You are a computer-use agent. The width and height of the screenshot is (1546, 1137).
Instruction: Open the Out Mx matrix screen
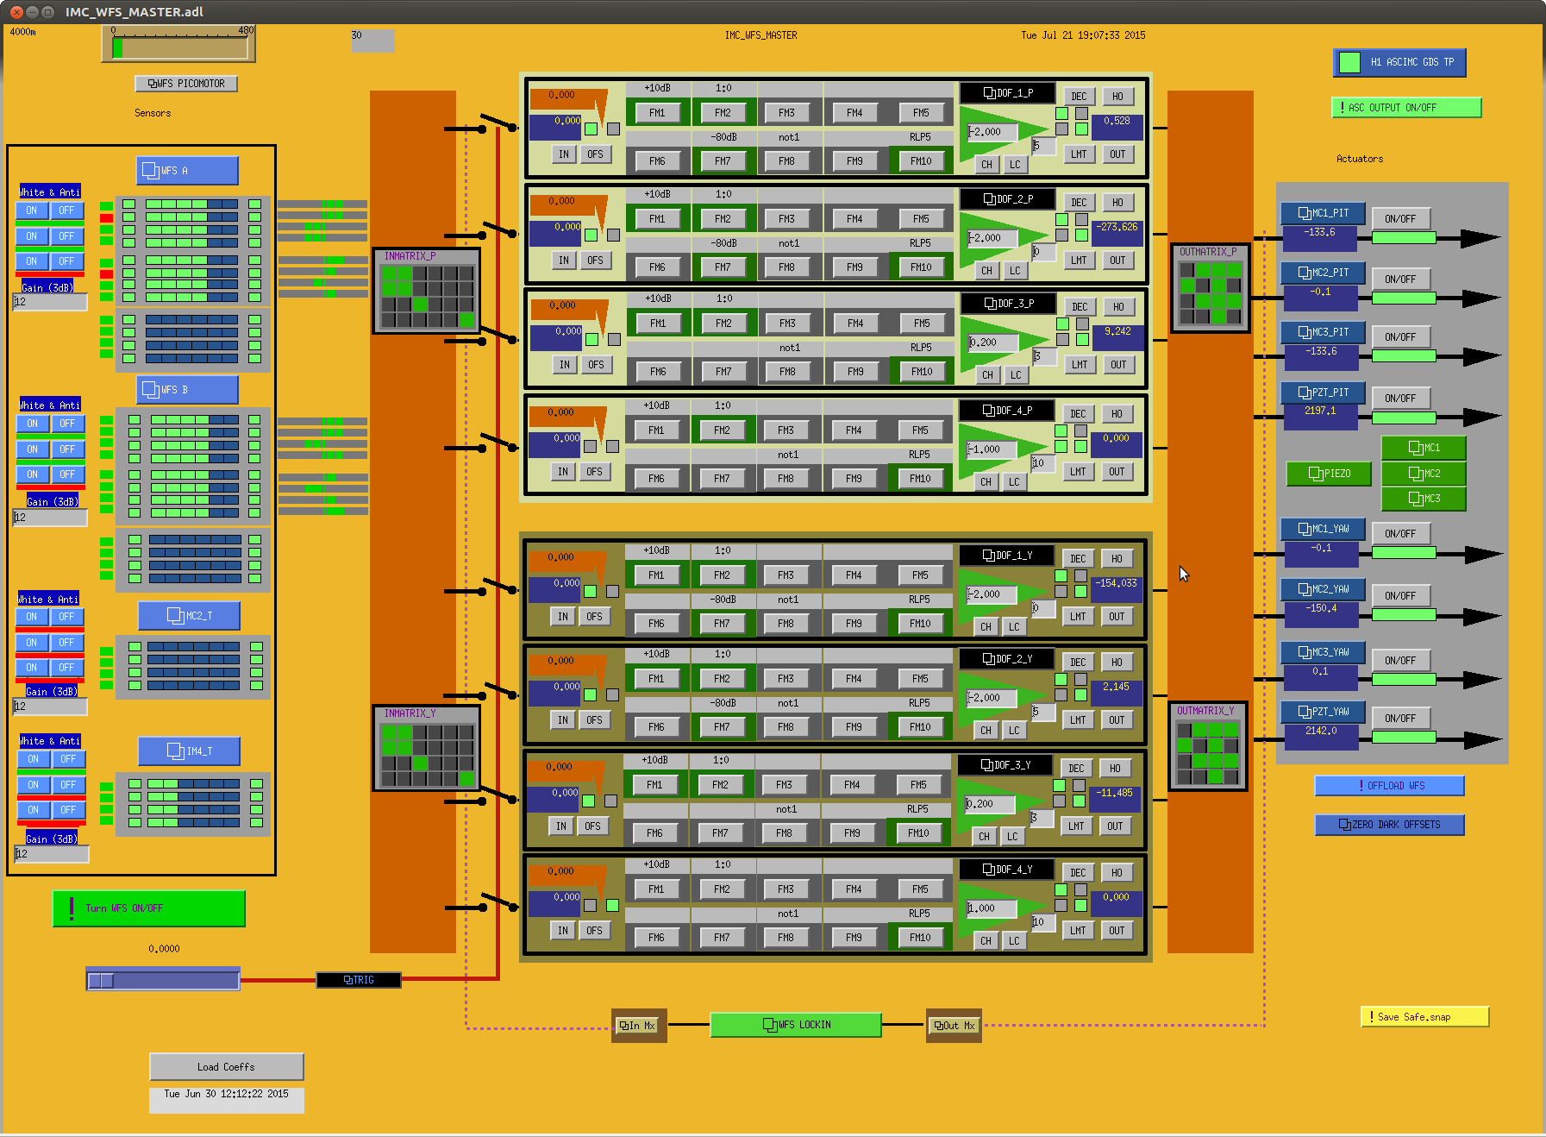pyautogui.click(x=954, y=1026)
